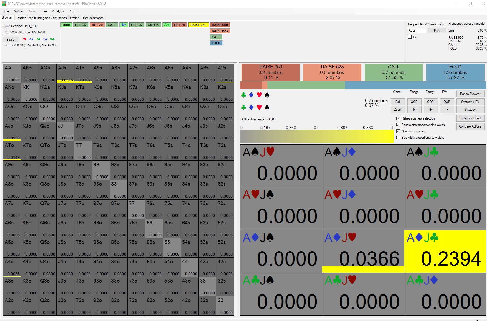
Task: Click the Compare Actions button
Action: (470, 126)
